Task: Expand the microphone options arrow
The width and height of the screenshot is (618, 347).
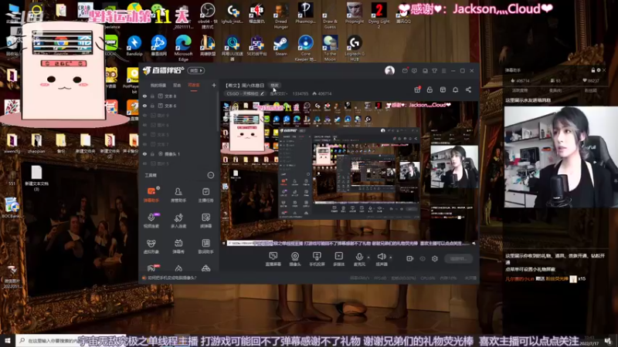Action: [368, 258]
